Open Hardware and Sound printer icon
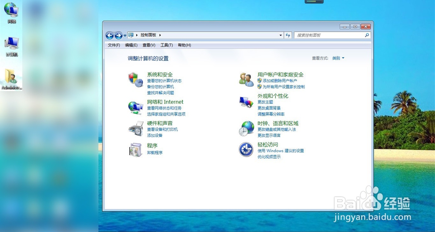Image resolution: width=435 pixels, height=232 pixels. tap(135, 129)
